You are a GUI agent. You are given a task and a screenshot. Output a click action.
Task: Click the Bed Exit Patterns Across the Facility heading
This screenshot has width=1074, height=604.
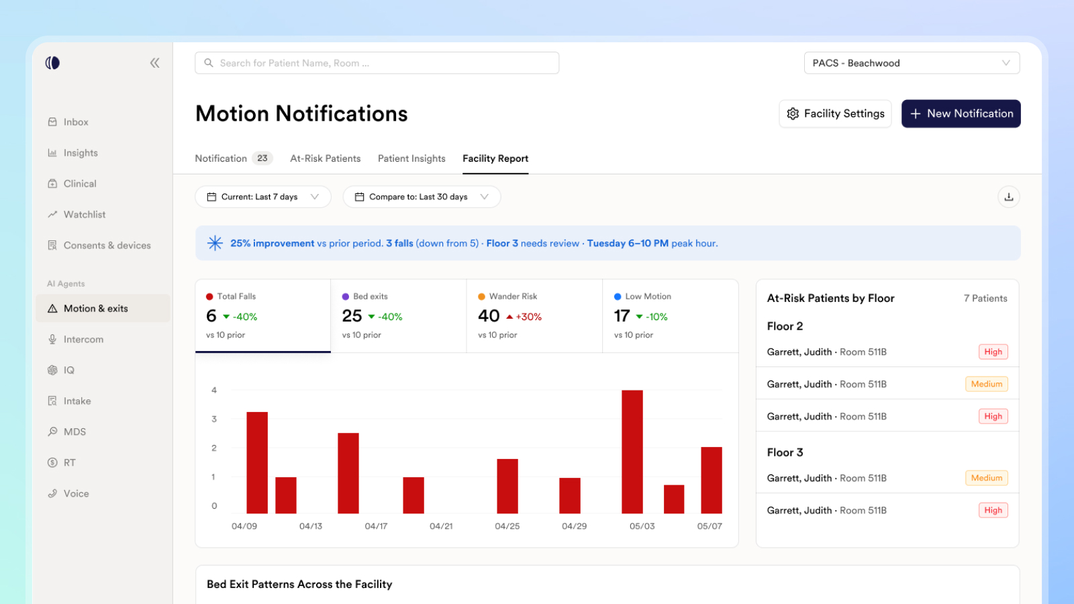(x=299, y=585)
